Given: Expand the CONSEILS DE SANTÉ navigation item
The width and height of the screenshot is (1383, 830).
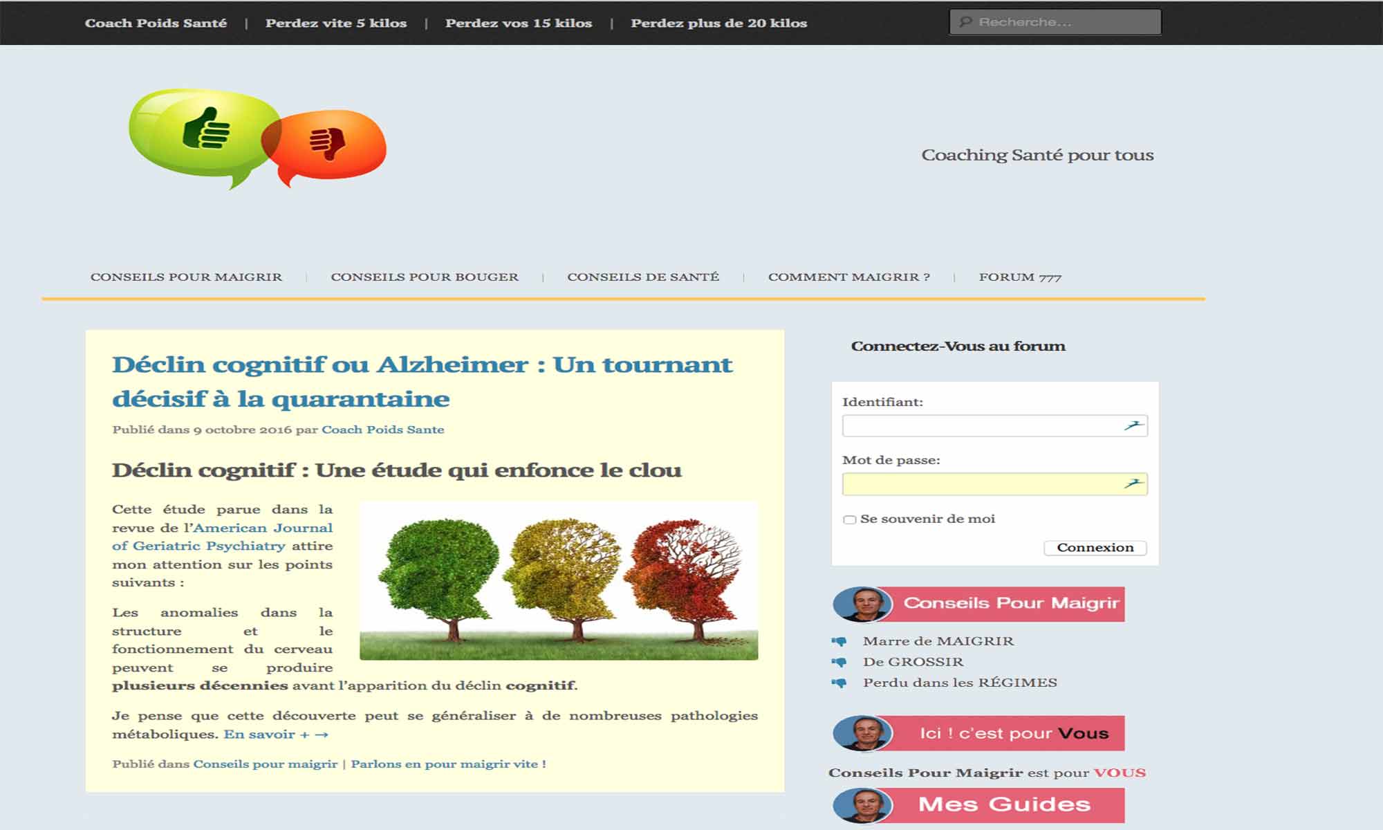Looking at the screenshot, I should coord(643,277).
